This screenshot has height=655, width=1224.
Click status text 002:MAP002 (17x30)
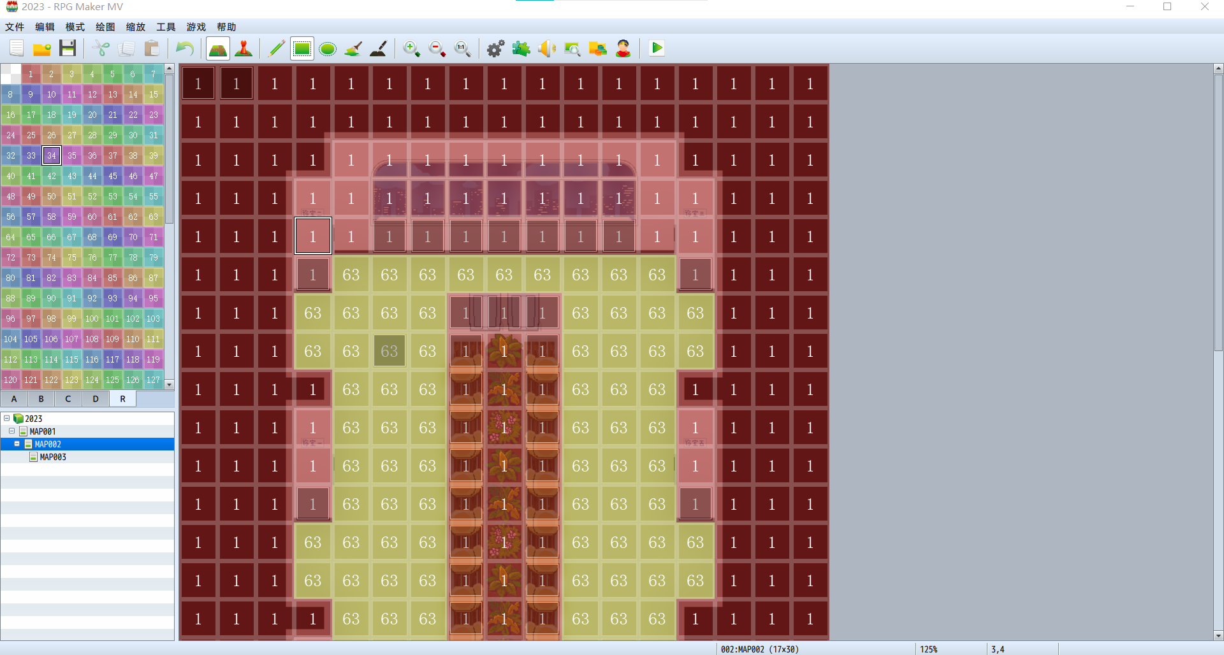click(x=759, y=649)
